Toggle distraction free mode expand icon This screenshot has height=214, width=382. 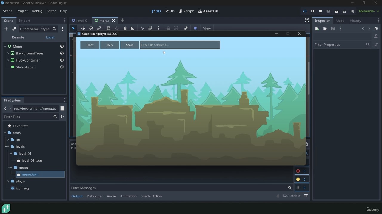pos(307,20)
